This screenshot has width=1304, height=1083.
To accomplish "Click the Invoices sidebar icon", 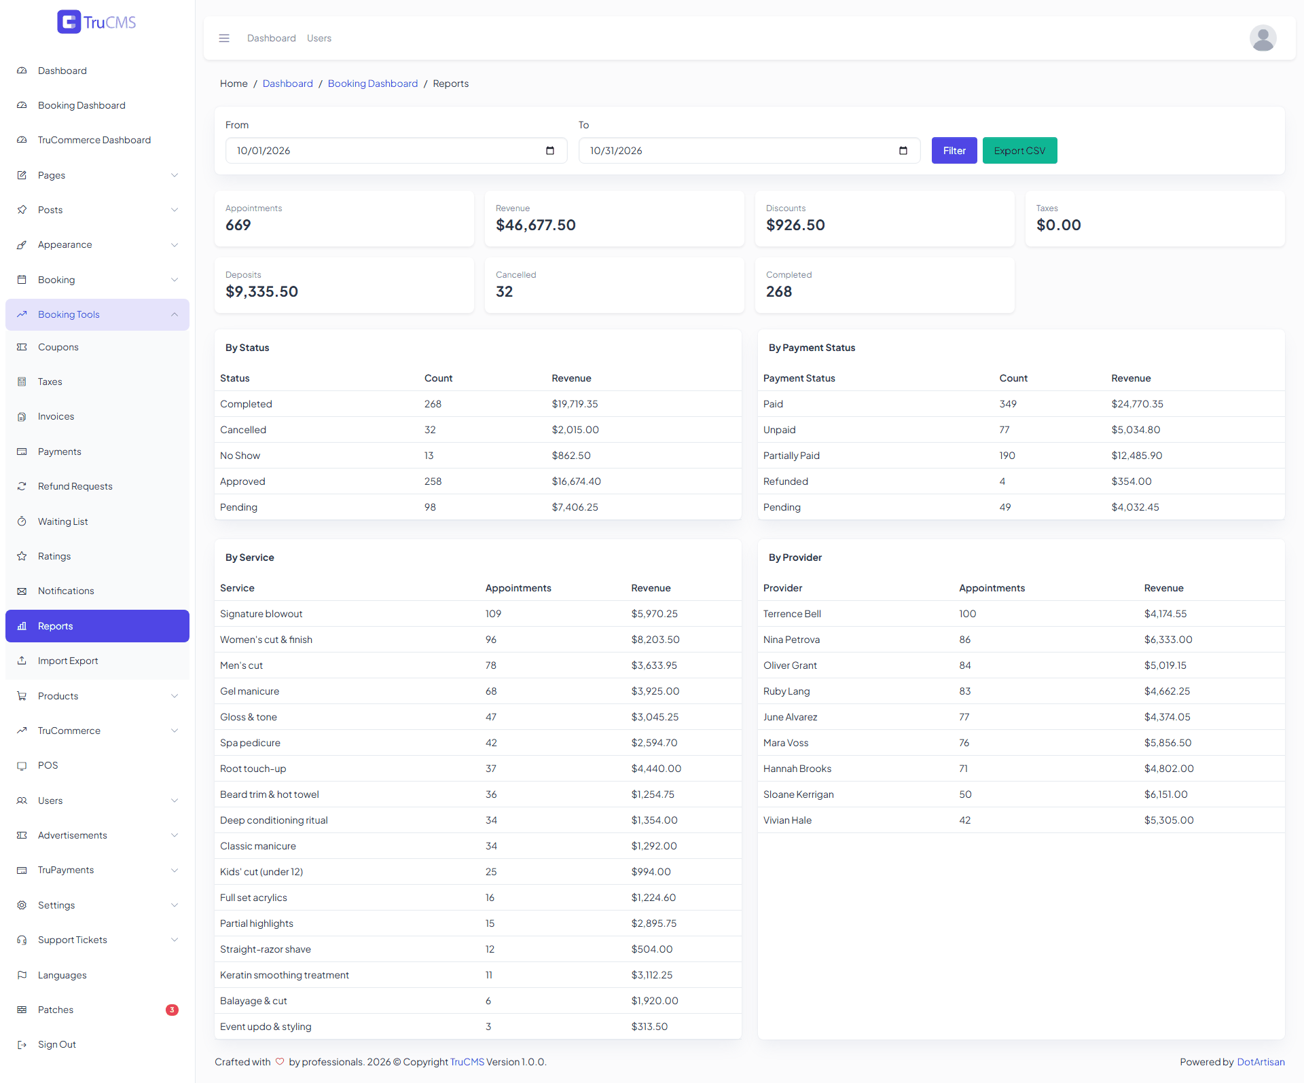I will coord(22,416).
